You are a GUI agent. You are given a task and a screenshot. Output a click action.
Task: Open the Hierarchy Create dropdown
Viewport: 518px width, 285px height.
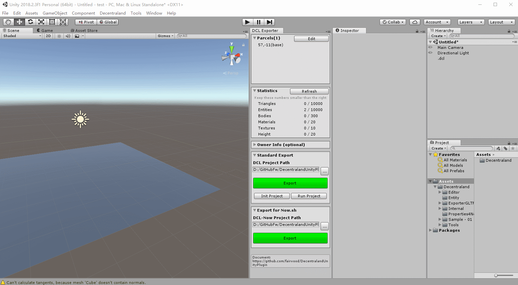[x=438, y=36]
